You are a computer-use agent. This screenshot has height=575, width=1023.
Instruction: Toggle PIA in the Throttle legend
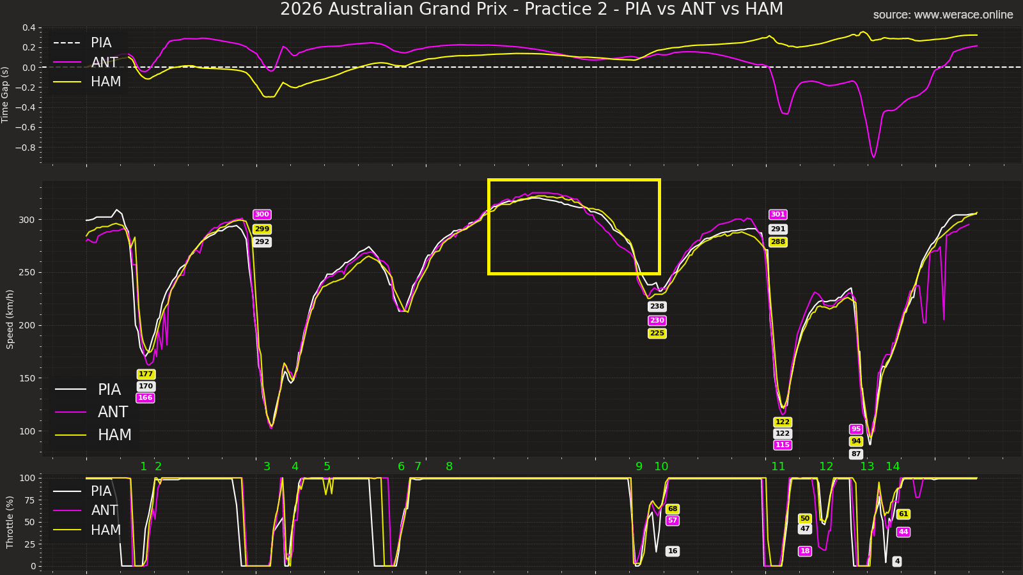coord(102,491)
